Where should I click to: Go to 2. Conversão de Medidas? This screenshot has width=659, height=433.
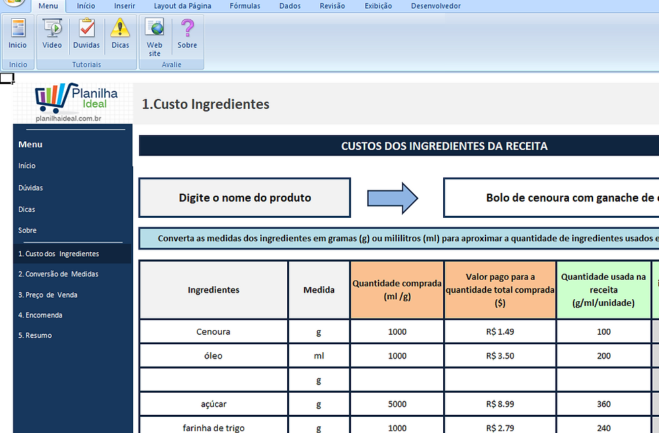(x=59, y=274)
